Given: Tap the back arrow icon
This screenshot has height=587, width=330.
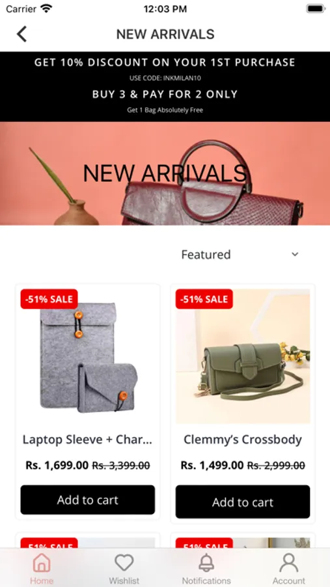Looking at the screenshot, I should point(21,34).
